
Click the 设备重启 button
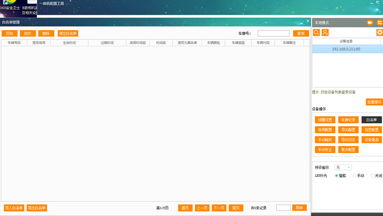click(372, 140)
